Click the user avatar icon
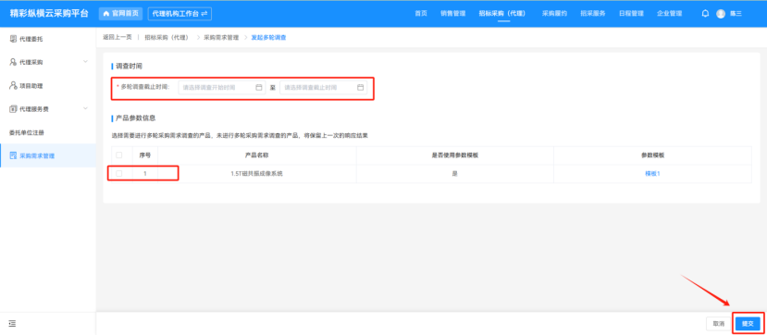This screenshot has height=335, width=767. [721, 14]
